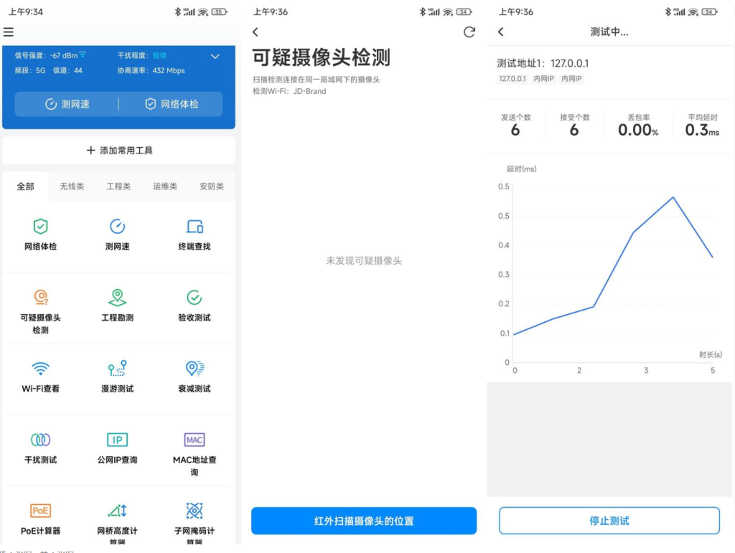The width and height of the screenshot is (735, 553).
Task: Switch to 安防类 tab
Action: click(x=211, y=186)
